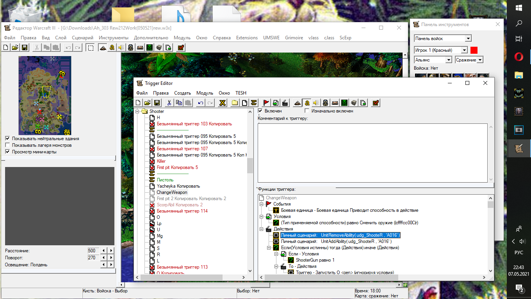
Task: Check the Изначально включен checkbox
Action: tap(307, 111)
